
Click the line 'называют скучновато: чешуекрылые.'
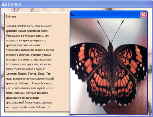(28, 60)
